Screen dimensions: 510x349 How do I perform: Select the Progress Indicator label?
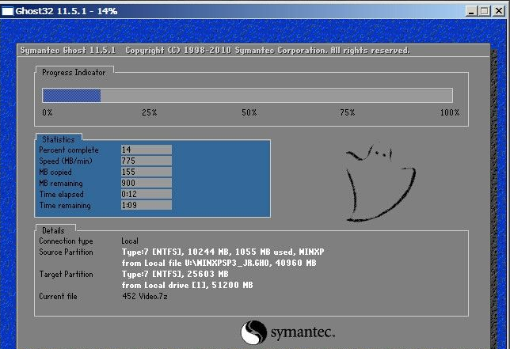pyautogui.click(x=74, y=73)
